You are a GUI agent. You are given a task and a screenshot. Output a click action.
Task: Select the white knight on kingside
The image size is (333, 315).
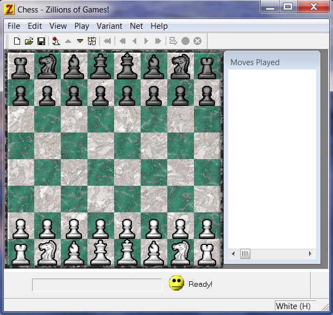[x=180, y=253]
